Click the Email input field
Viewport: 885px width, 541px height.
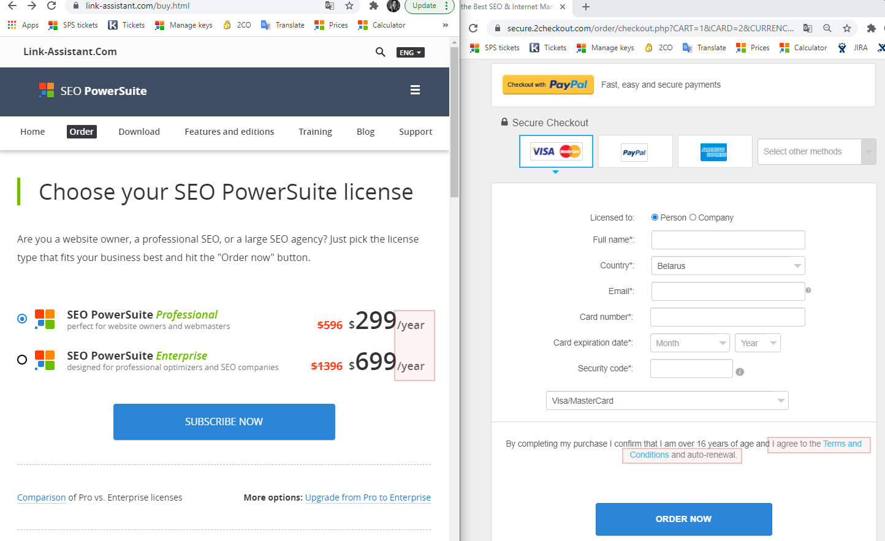tap(728, 291)
